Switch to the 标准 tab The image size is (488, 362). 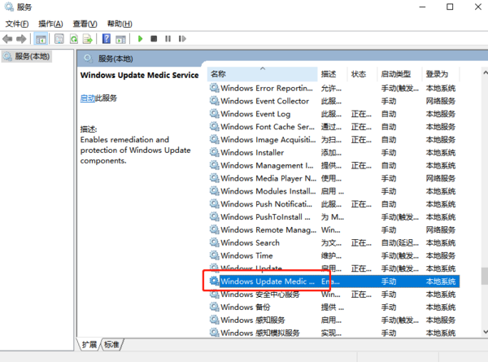tap(111, 345)
